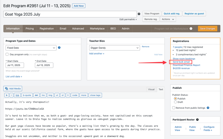This screenshot has width=223, height=139.
Task: Click the img toolbar button
Action: (x=50, y=95)
